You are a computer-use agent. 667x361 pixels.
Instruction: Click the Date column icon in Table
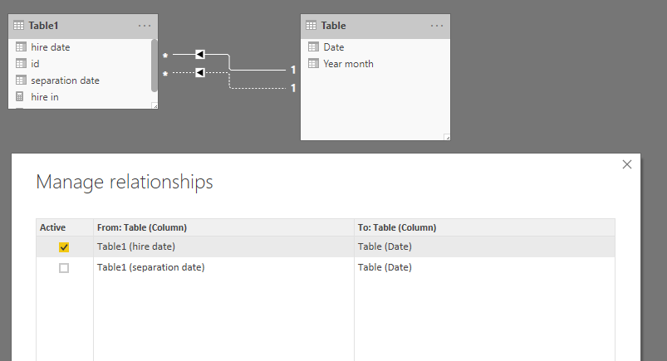point(313,46)
